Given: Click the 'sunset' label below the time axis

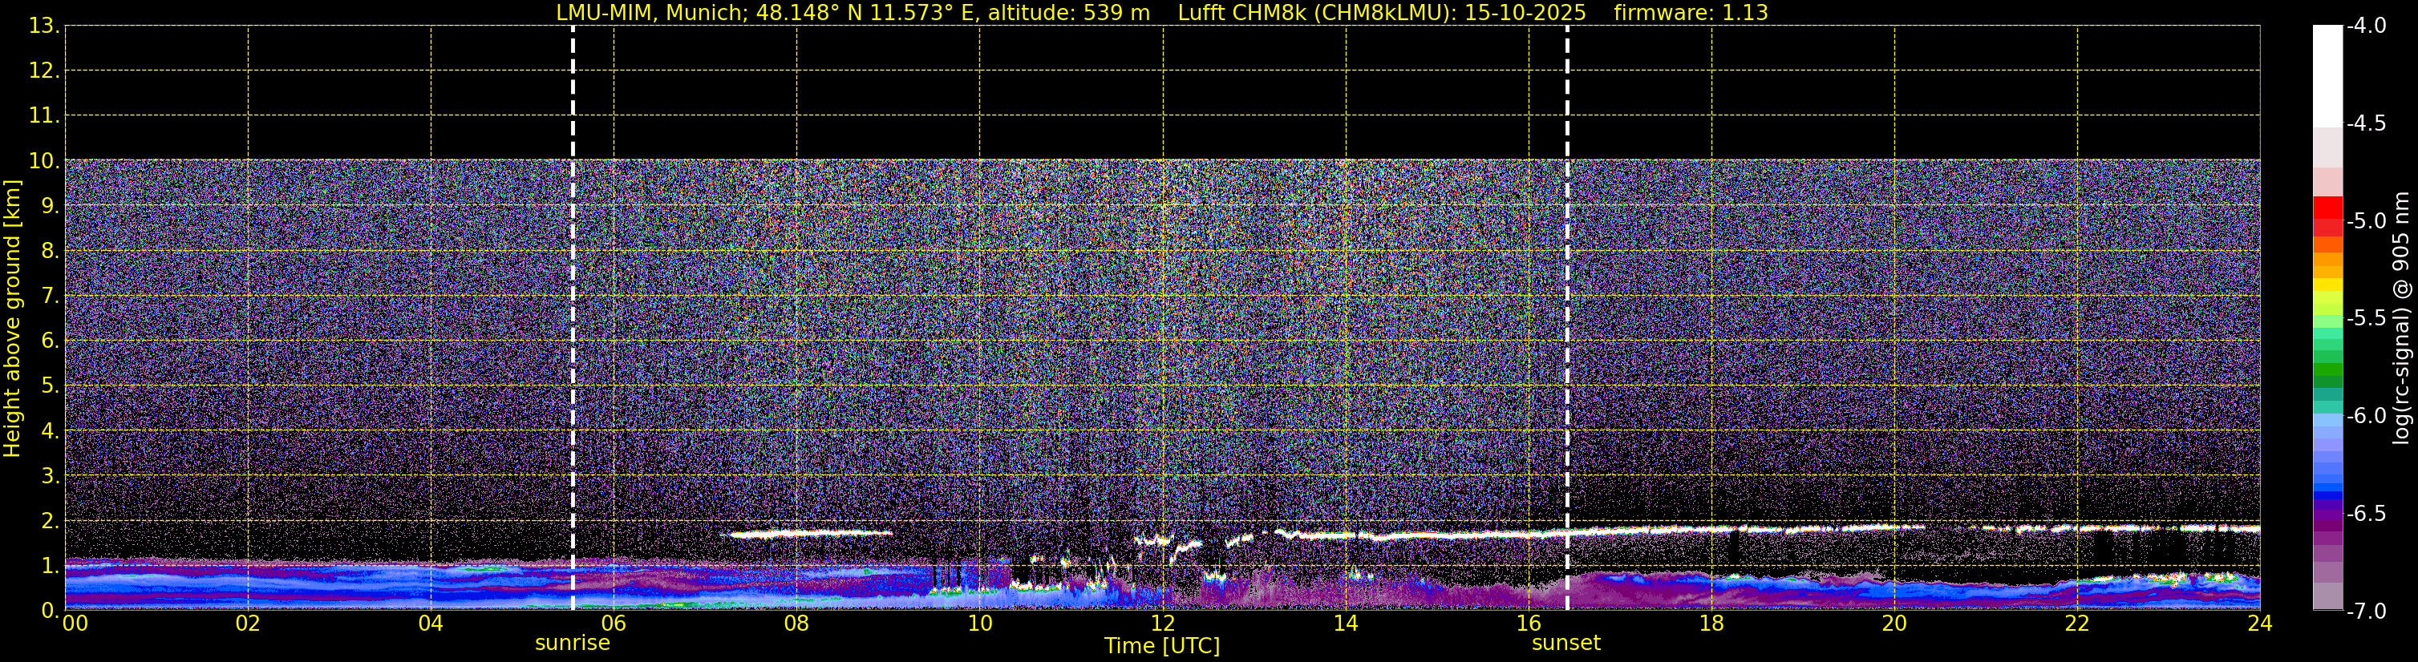Looking at the screenshot, I should coord(1565,644).
